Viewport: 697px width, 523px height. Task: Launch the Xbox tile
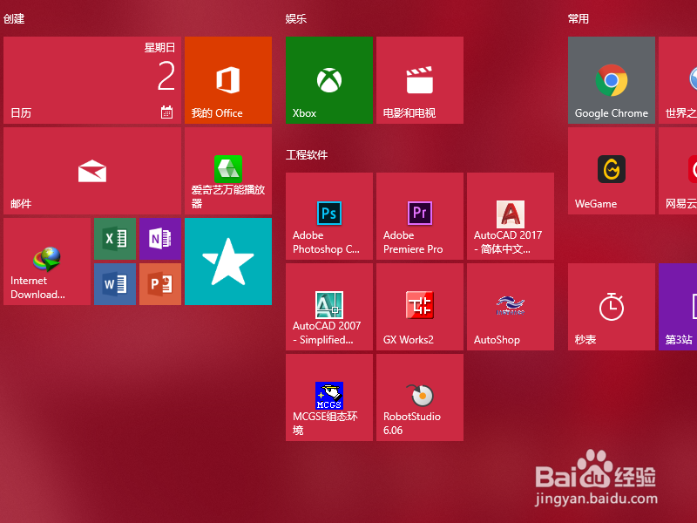(329, 80)
